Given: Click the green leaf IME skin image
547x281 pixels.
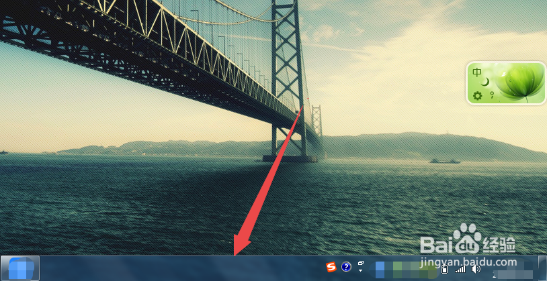Looking at the screenshot, I should pos(519,83).
